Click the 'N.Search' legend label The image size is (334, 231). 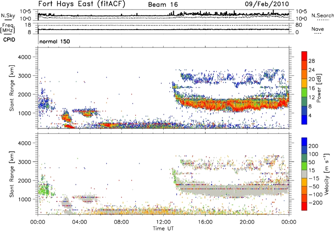(x=322, y=15)
